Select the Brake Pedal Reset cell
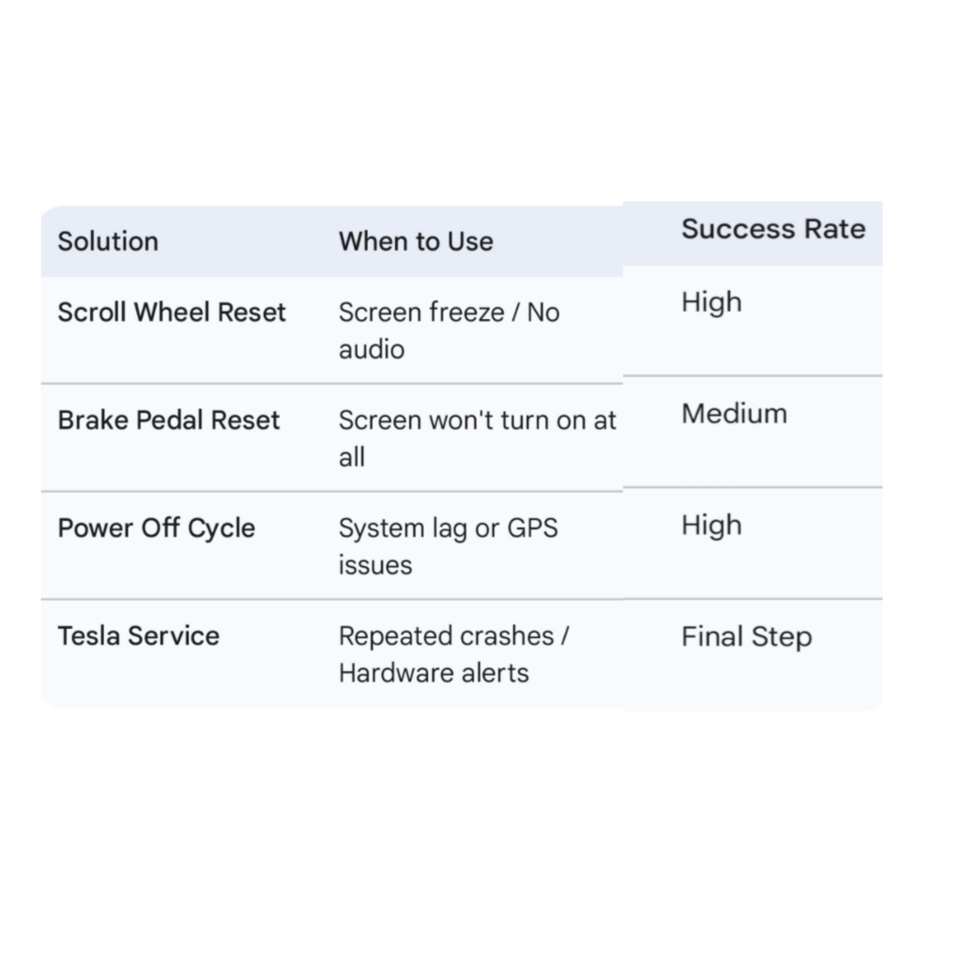 (169, 419)
